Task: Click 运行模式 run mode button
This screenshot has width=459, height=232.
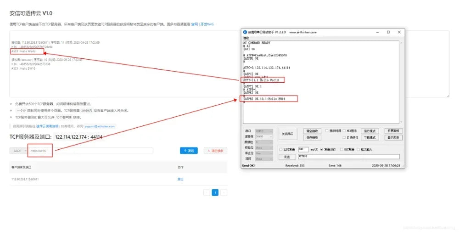Action: coord(369,131)
